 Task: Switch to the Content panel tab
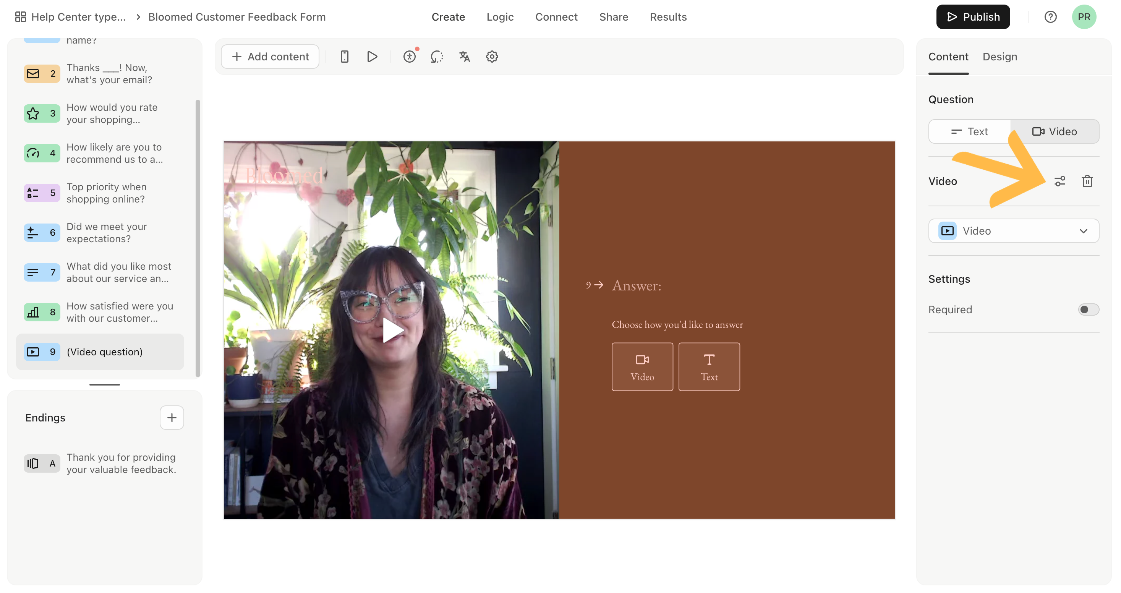[948, 57]
